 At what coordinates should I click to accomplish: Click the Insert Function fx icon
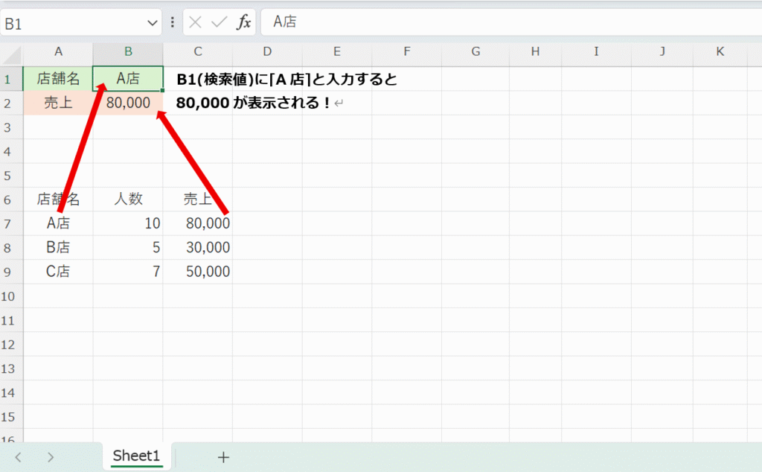[x=243, y=22]
